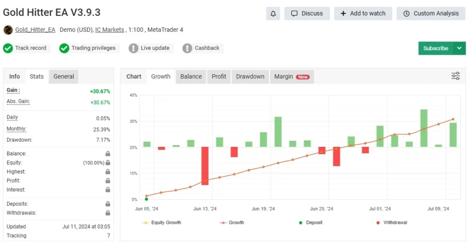Click the Gold_Hitter_EA avatar icon
468x243 pixels.
pyautogui.click(x=8, y=30)
